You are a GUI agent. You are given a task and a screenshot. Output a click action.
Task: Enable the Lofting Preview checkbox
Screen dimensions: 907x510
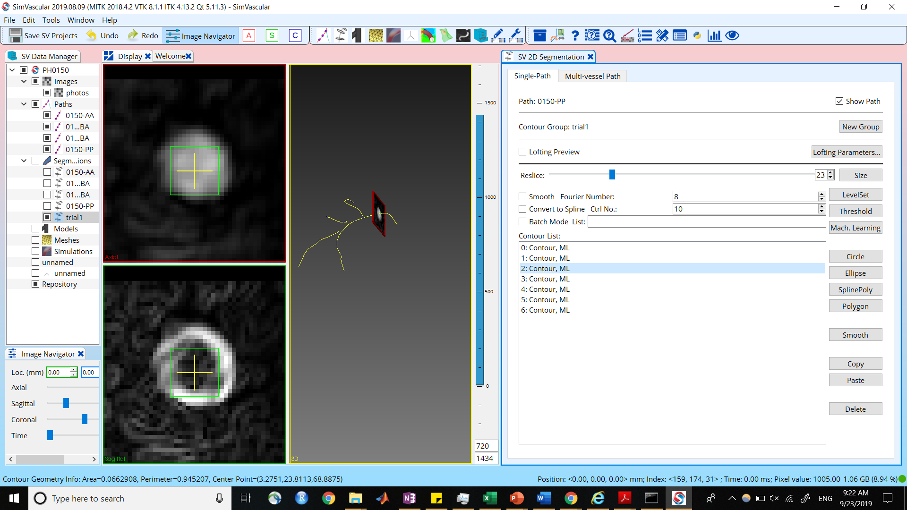pyautogui.click(x=522, y=152)
